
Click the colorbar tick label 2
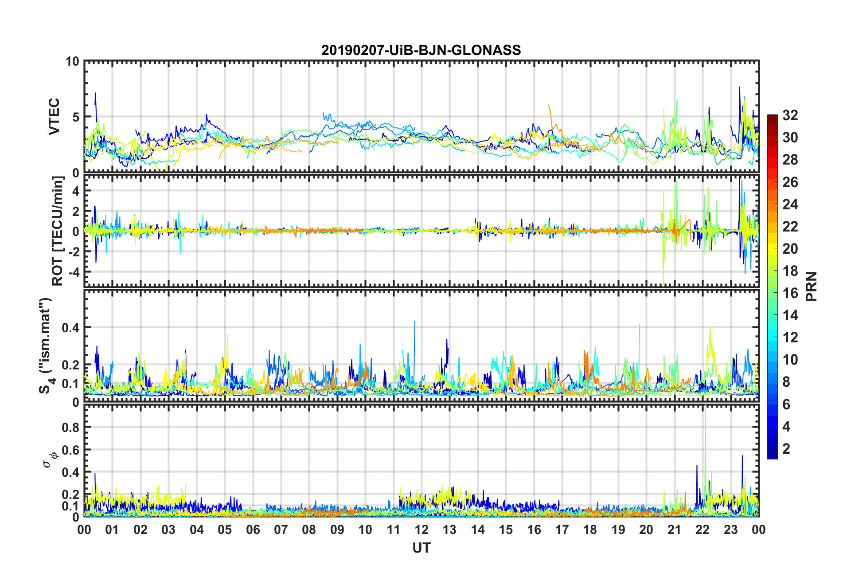point(786,448)
